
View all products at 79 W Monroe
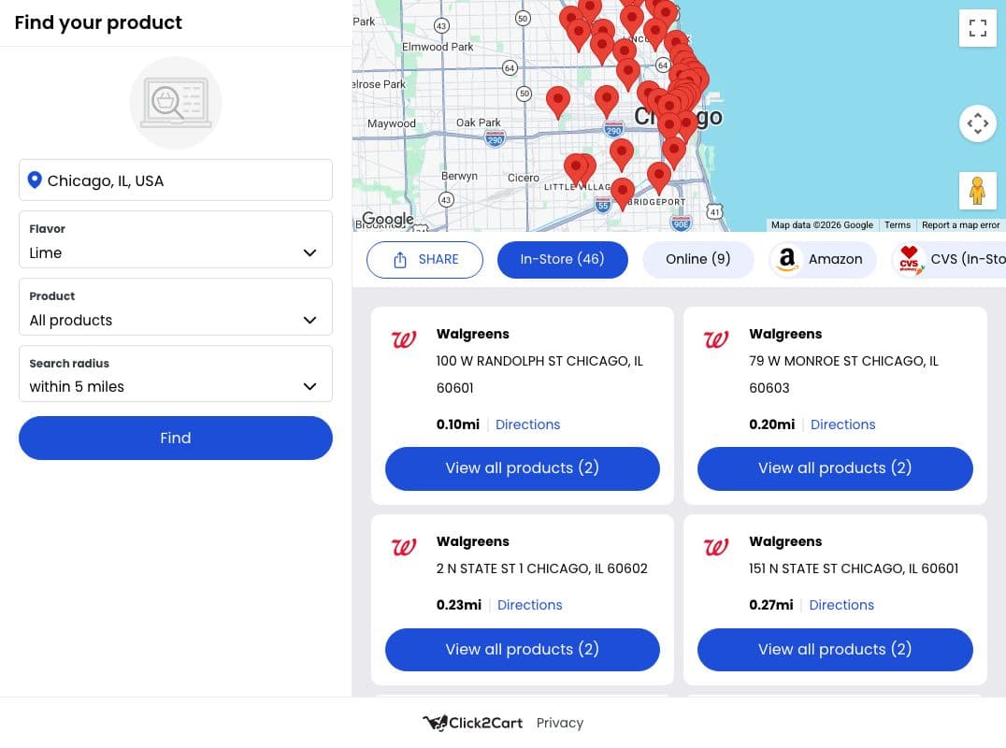[x=835, y=468]
